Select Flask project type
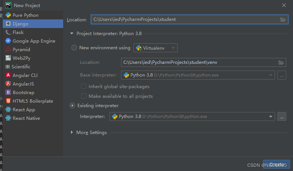 tap(33, 32)
